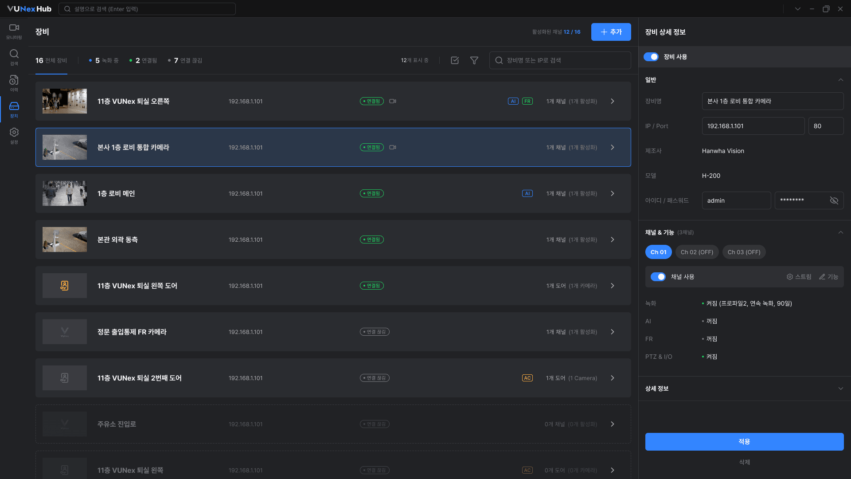Click 연결됨 status badge on 본관 외곽 동측 row

(372, 239)
